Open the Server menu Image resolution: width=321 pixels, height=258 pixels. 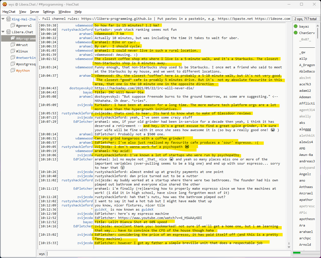[35, 12]
